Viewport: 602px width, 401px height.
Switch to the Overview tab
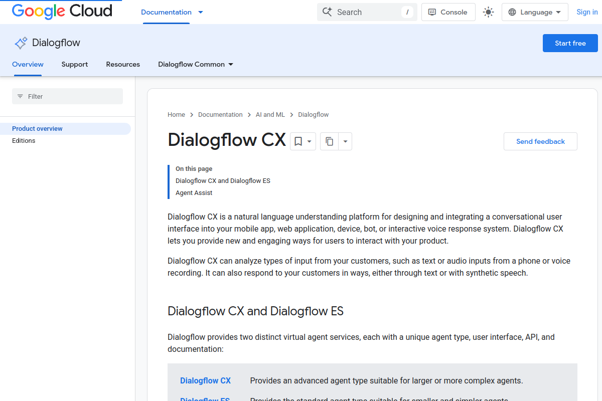point(28,64)
